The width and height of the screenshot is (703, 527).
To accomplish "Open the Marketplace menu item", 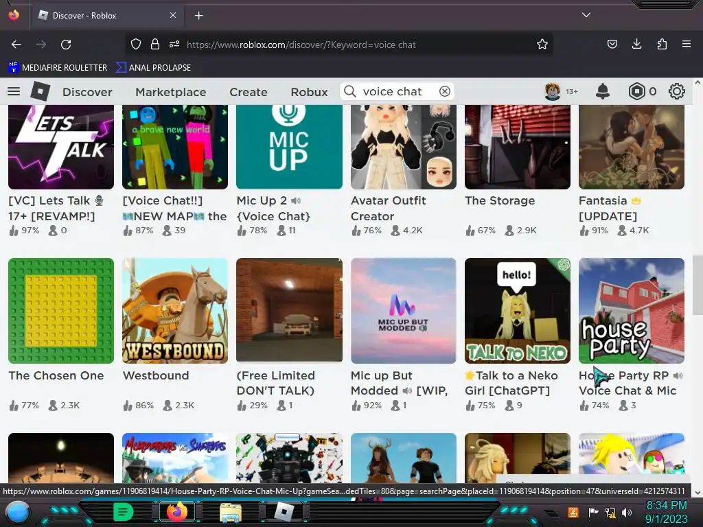I will (171, 92).
